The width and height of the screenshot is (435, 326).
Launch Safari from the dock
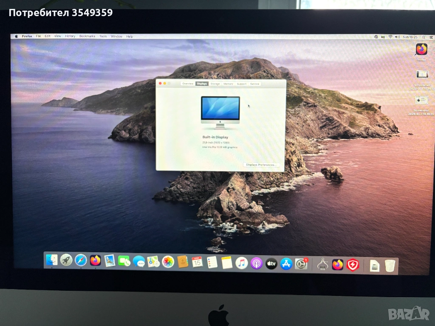(81, 260)
